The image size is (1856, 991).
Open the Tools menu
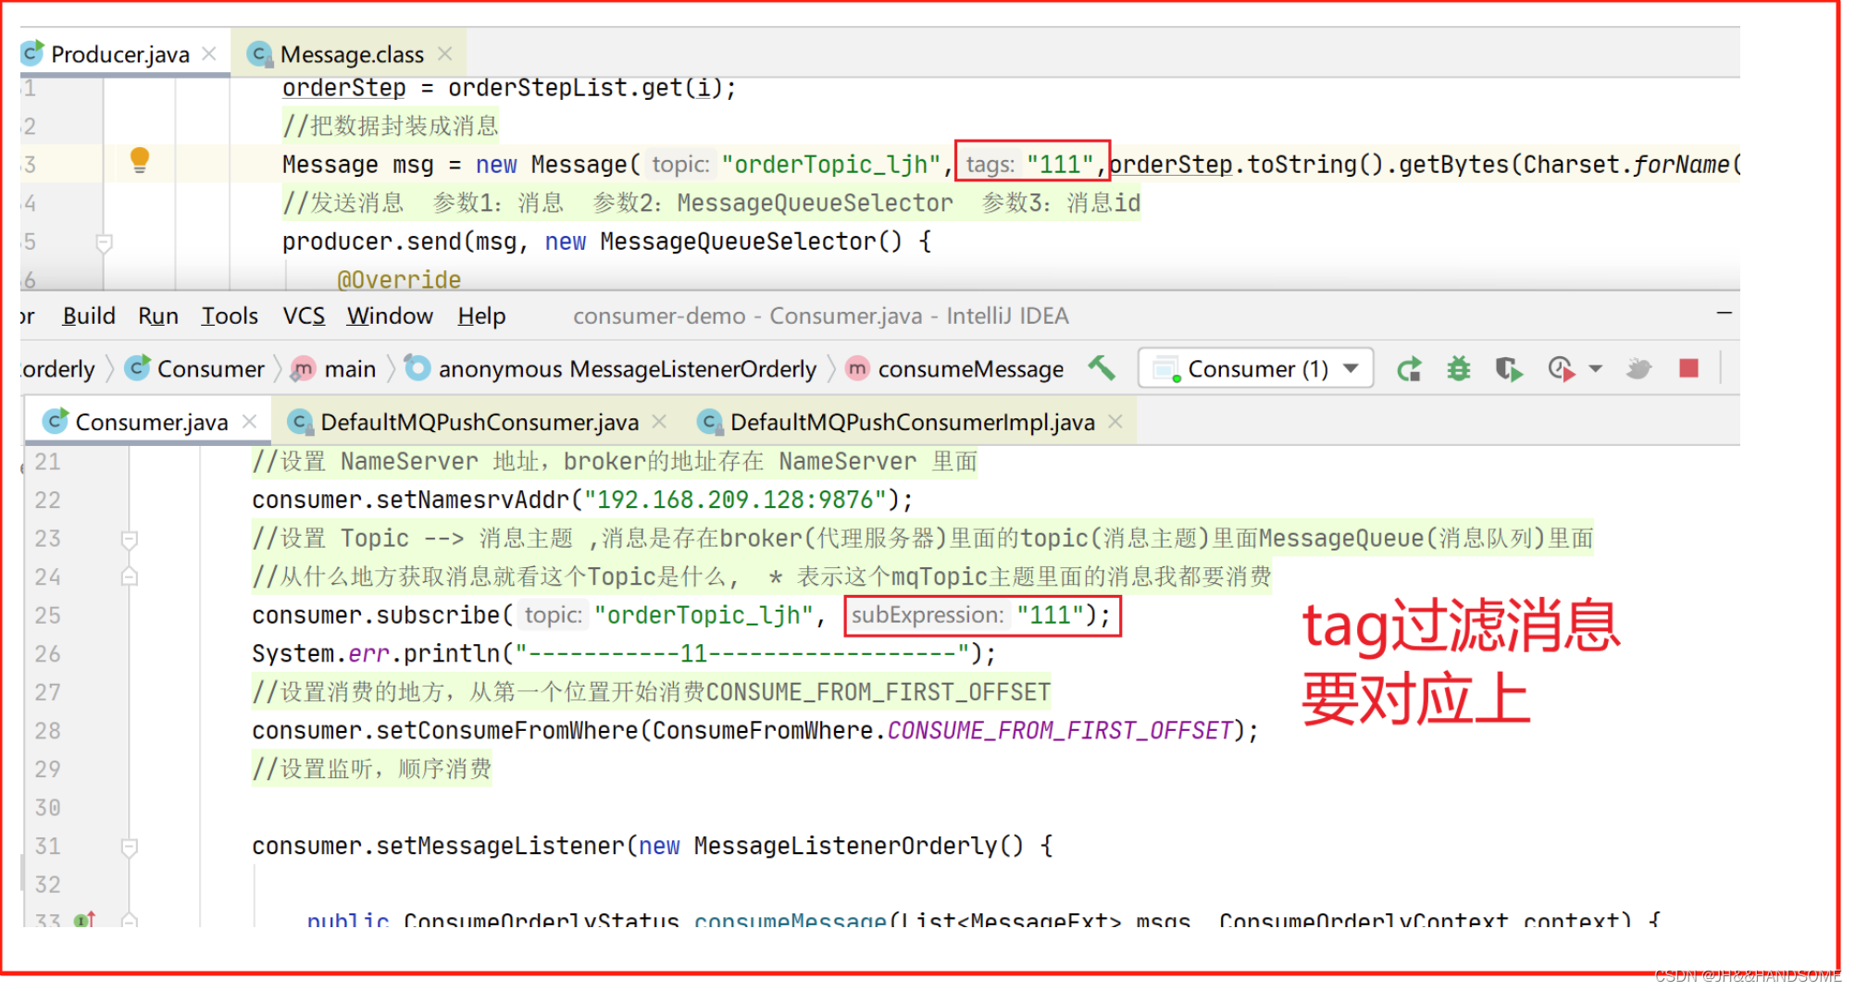[230, 316]
